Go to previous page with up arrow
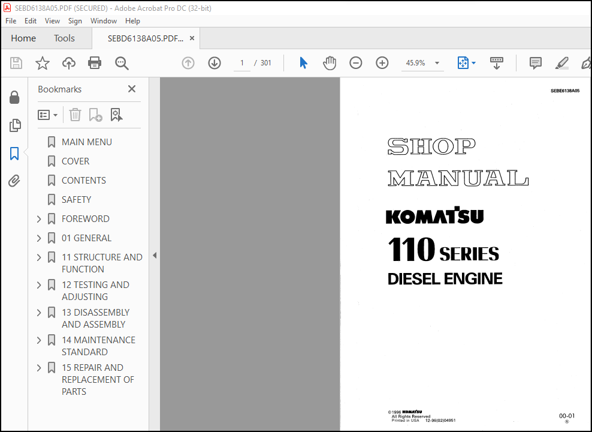Screen dimensions: 592x432 (188, 63)
